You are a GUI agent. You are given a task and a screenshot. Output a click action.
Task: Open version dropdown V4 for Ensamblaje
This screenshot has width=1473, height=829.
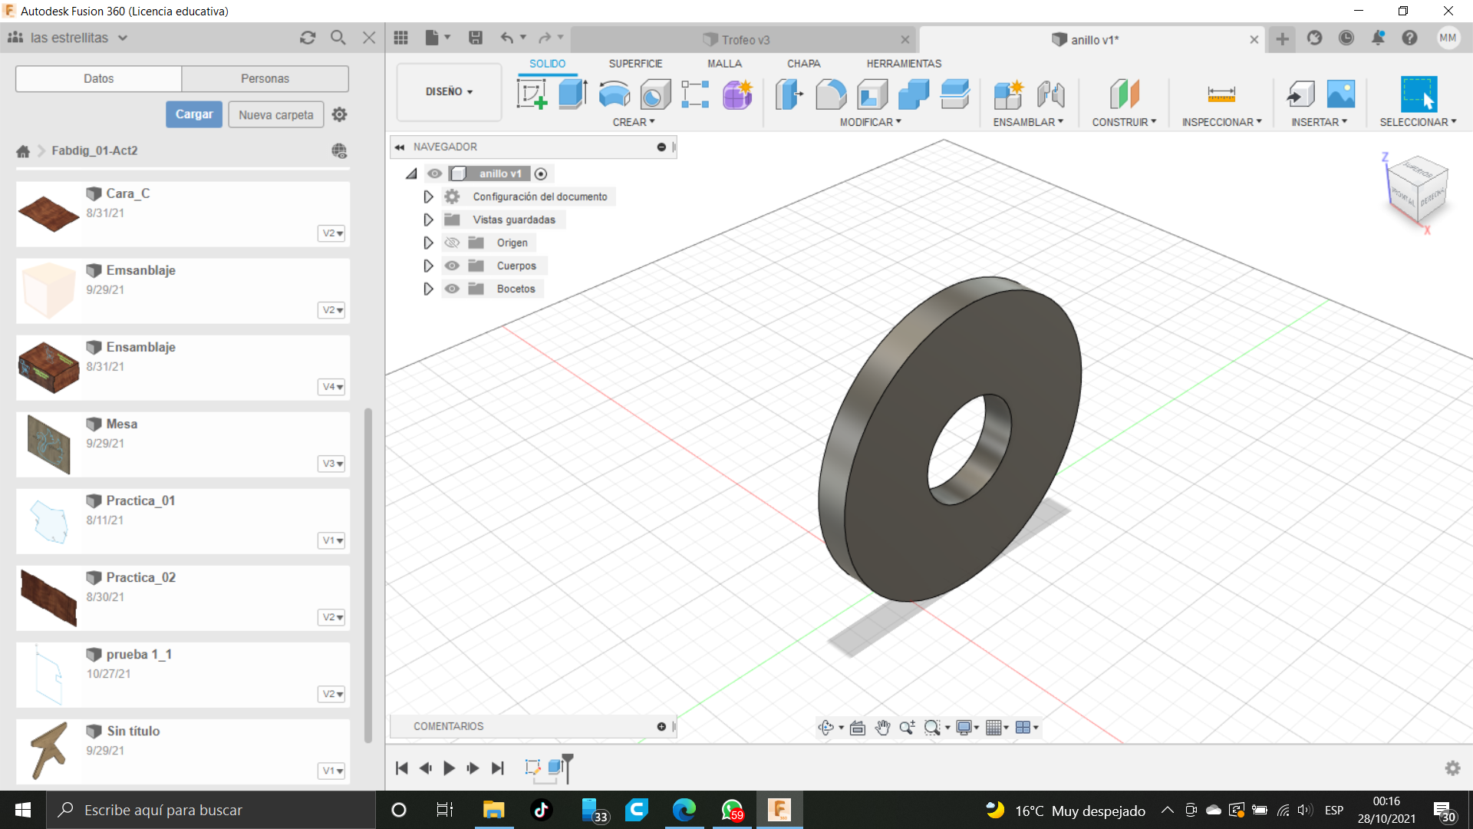pyautogui.click(x=331, y=387)
